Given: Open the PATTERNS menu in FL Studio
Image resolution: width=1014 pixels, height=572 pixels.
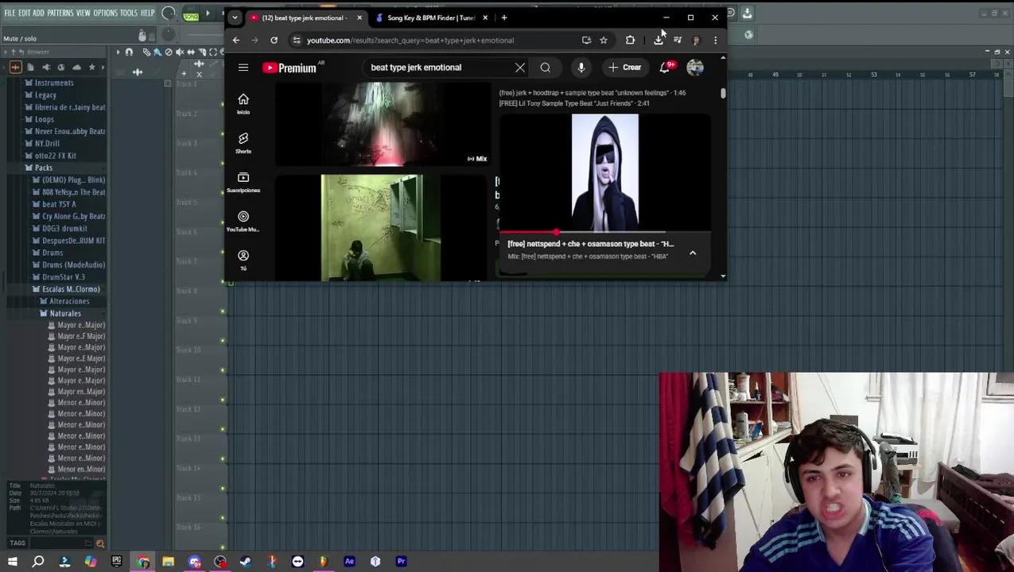Looking at the screenshot, I should point(60,13).
